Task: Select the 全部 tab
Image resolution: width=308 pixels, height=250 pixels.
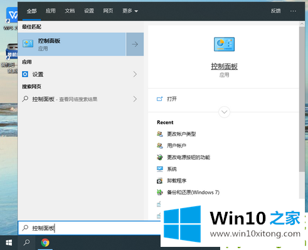Action: [x=31, y=11]
